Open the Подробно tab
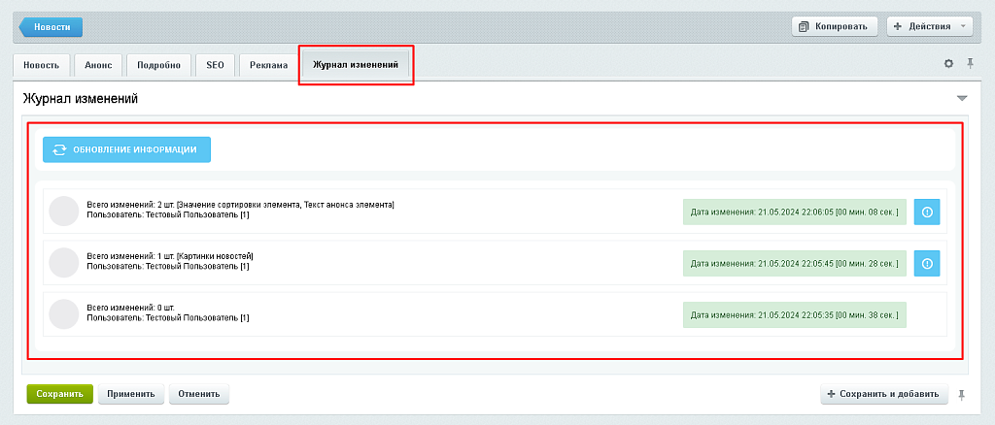 [x=158, y=65]
